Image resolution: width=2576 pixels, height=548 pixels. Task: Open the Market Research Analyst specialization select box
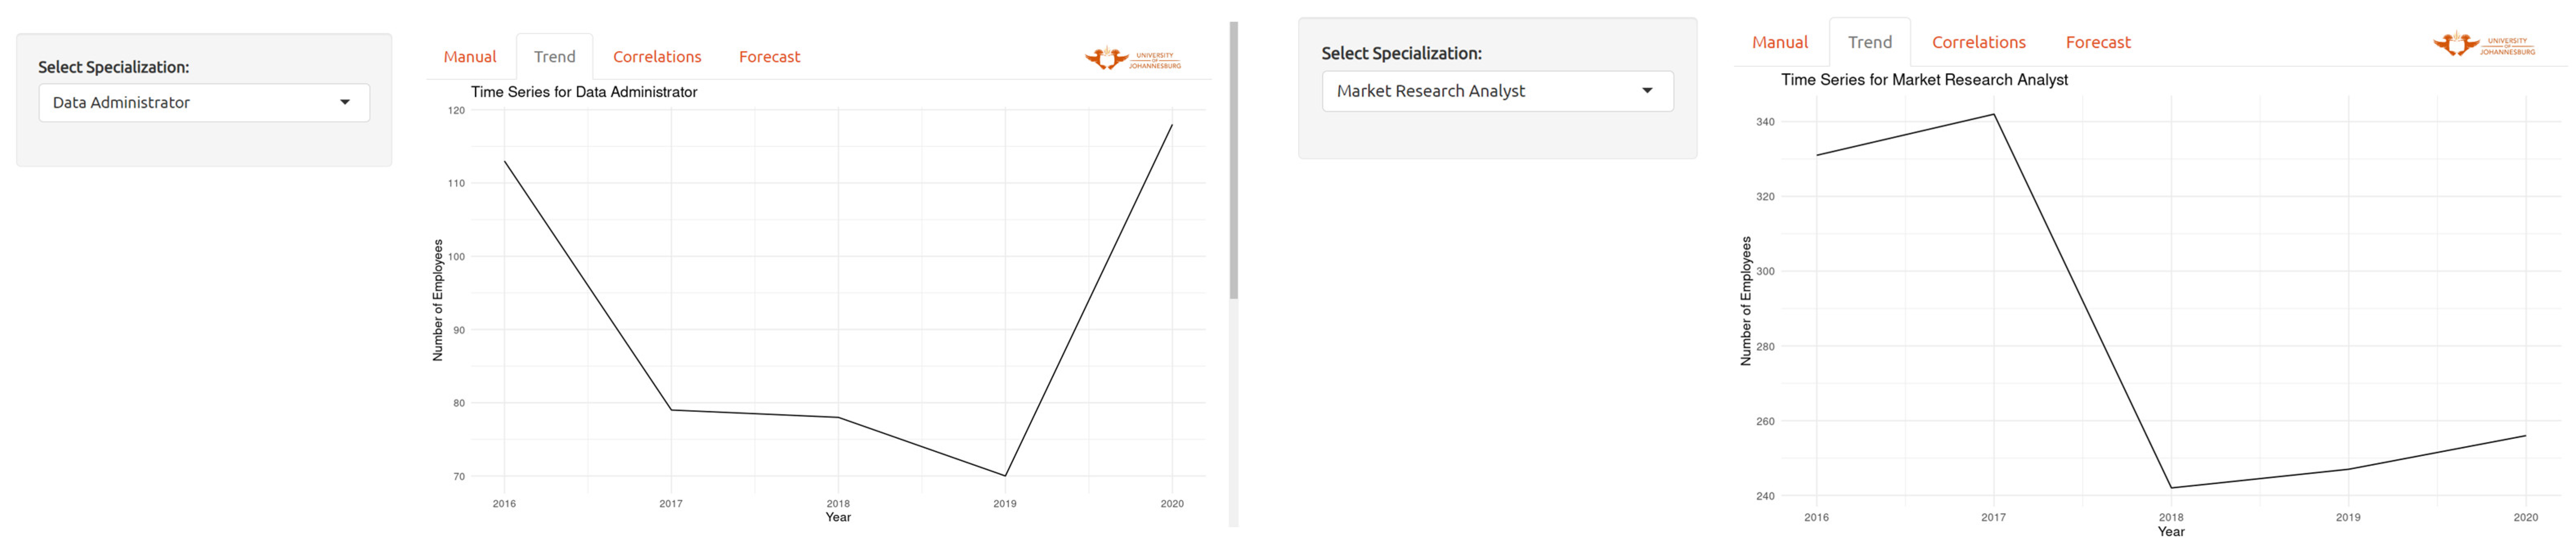coord(1496,91)
